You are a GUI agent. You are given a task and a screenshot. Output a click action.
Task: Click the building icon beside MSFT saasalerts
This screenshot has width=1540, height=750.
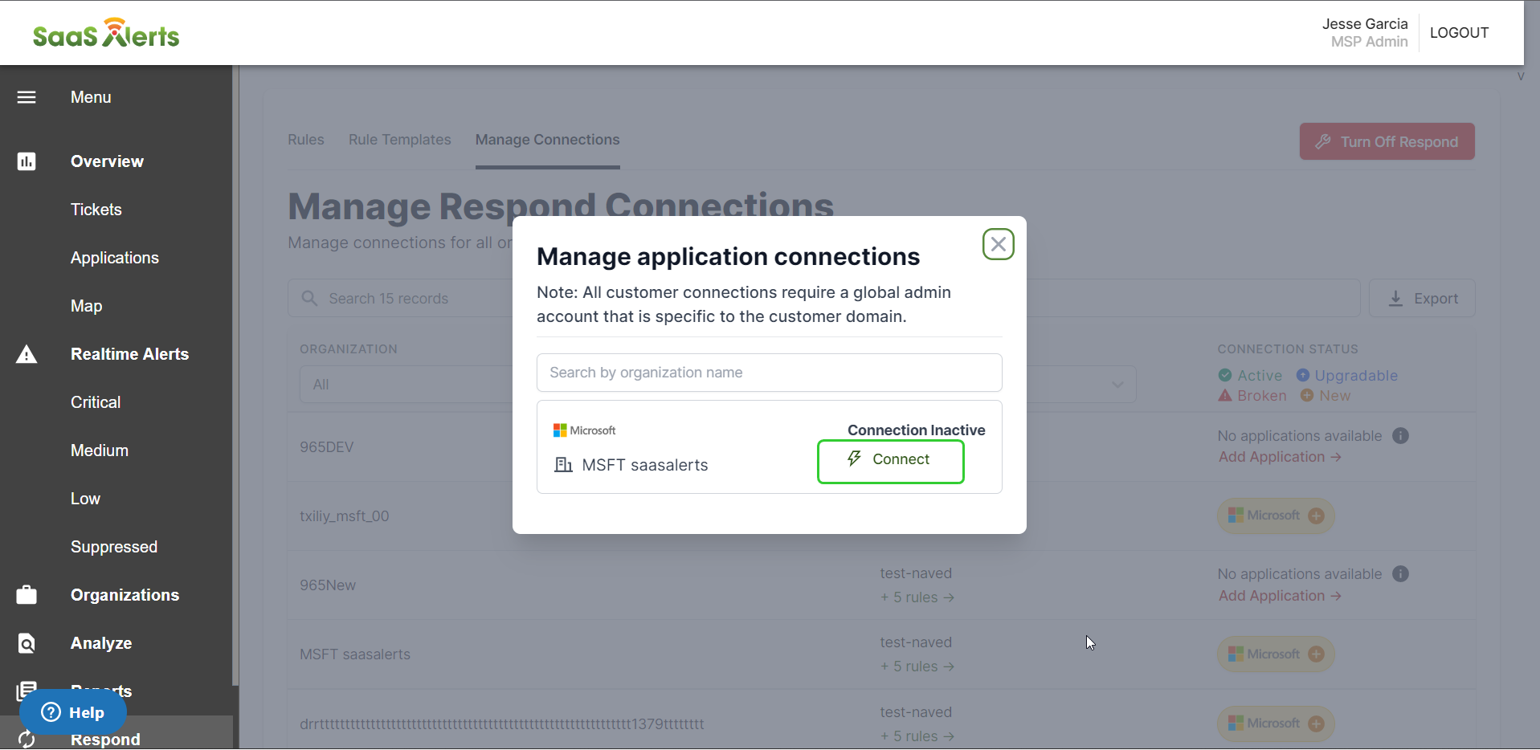(563, 465)
